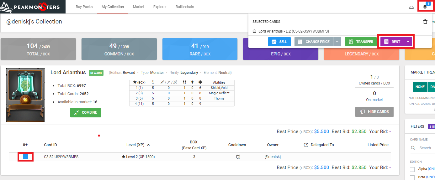Open the Battlechain tab
The width and height of the screenshot is (435, 180).
click(x=185, y=7)
